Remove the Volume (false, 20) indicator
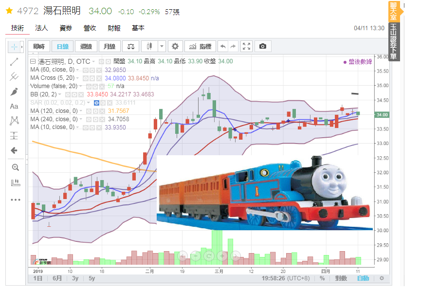The image size is (438, 292). [102, 86]
